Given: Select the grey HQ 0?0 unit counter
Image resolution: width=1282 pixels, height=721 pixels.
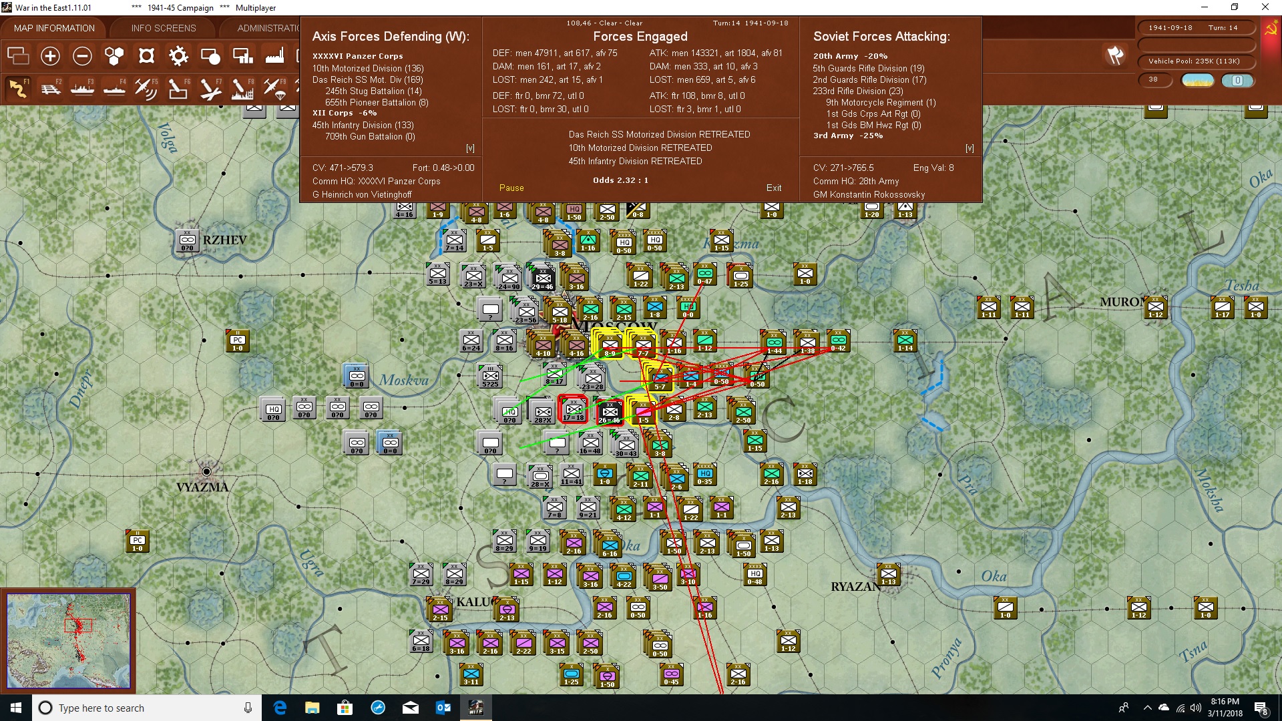Looking at the screenshot, I should [x=273, y=409].
